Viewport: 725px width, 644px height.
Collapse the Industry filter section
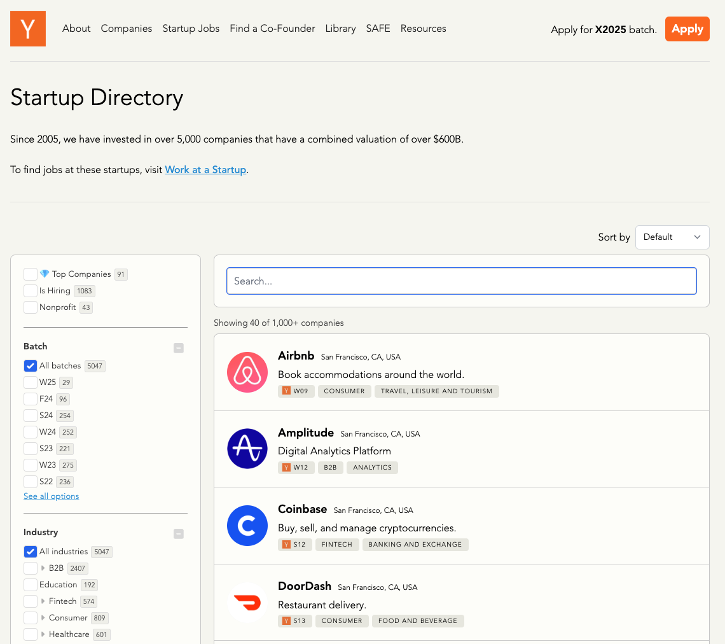coord(179,534)
